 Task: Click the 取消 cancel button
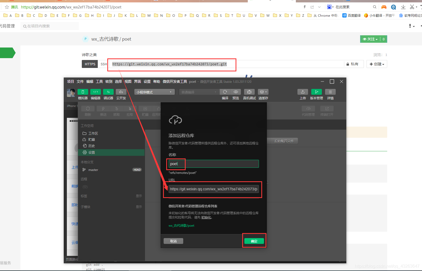173,241
